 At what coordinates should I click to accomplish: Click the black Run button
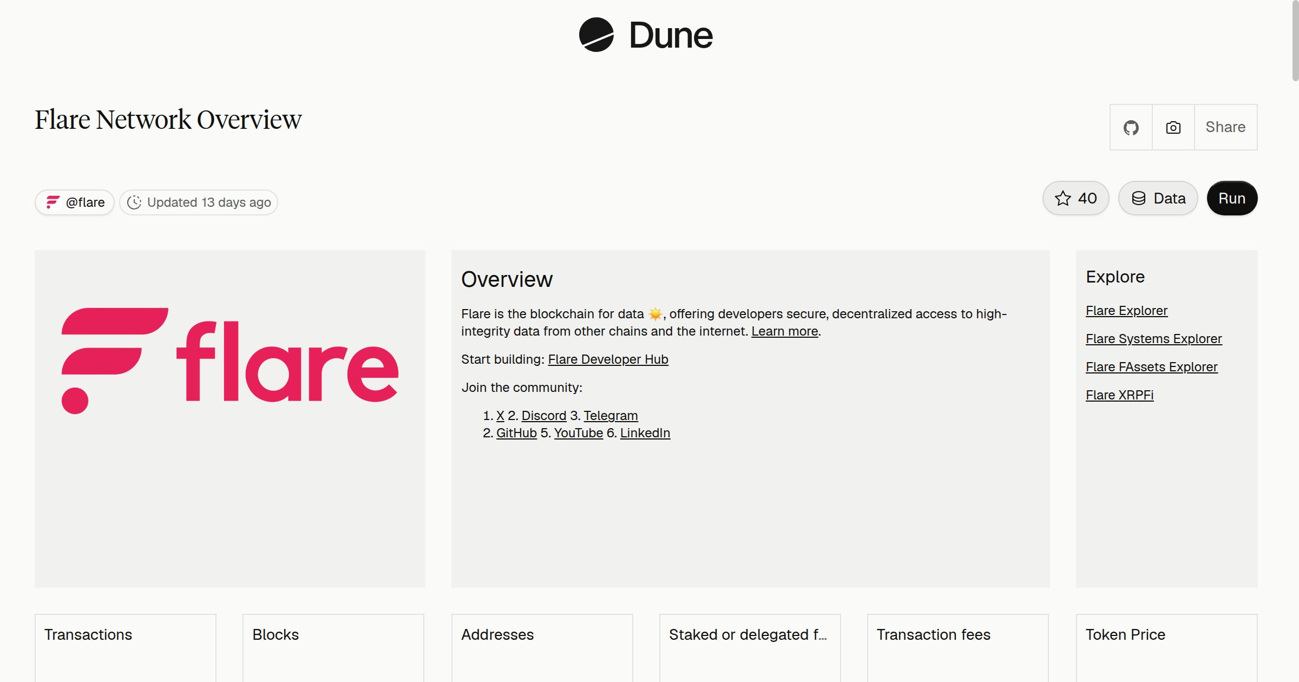click(1232, 198)
